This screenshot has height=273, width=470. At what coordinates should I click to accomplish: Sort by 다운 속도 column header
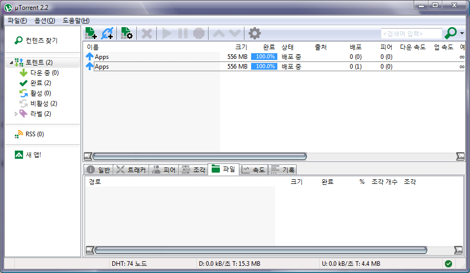click(413, 47)
